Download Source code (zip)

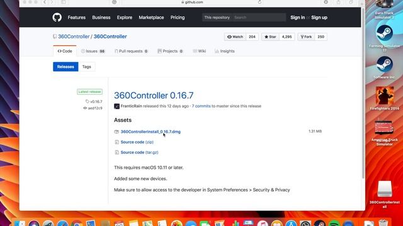(137, 142)
